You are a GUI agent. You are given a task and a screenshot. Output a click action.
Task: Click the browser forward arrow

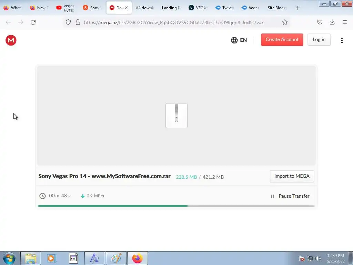coord(21,22)
